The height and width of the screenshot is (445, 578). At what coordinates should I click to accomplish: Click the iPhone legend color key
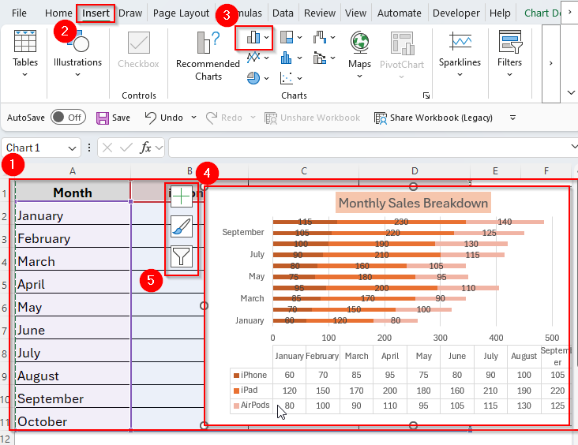[235, 376]
